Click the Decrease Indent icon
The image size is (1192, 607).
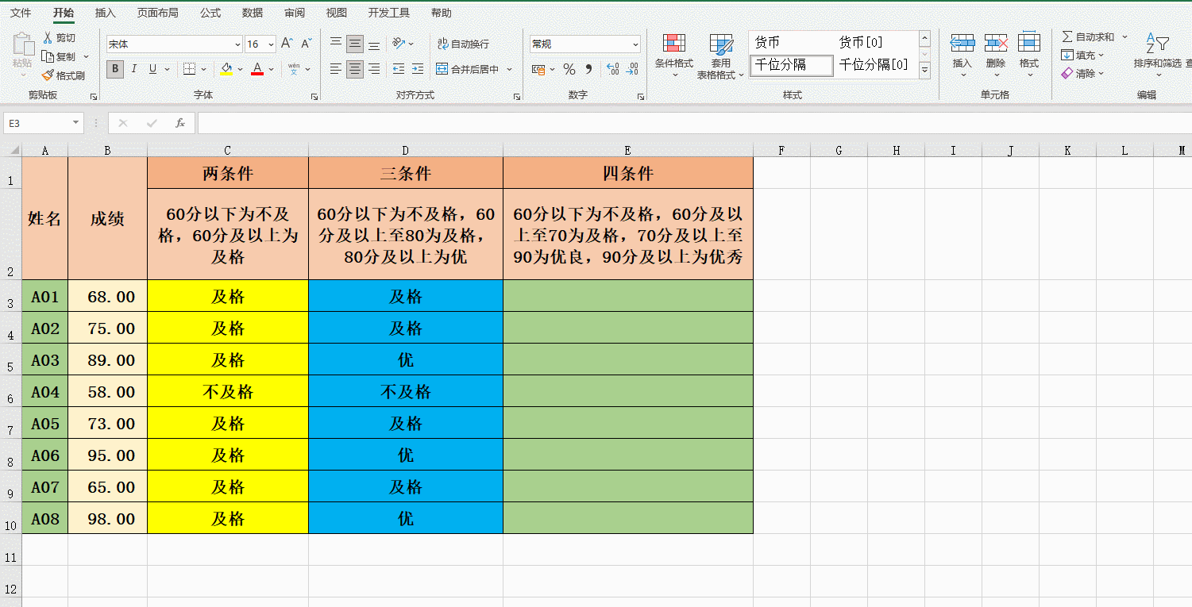point(399,69)
